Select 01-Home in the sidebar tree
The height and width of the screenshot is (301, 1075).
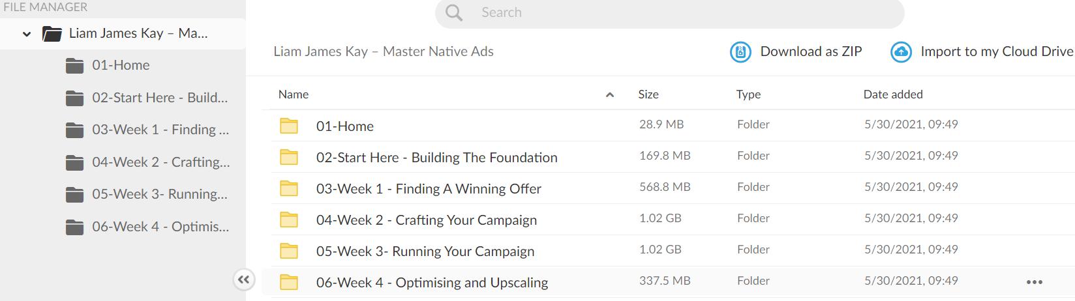coord(121,65)
